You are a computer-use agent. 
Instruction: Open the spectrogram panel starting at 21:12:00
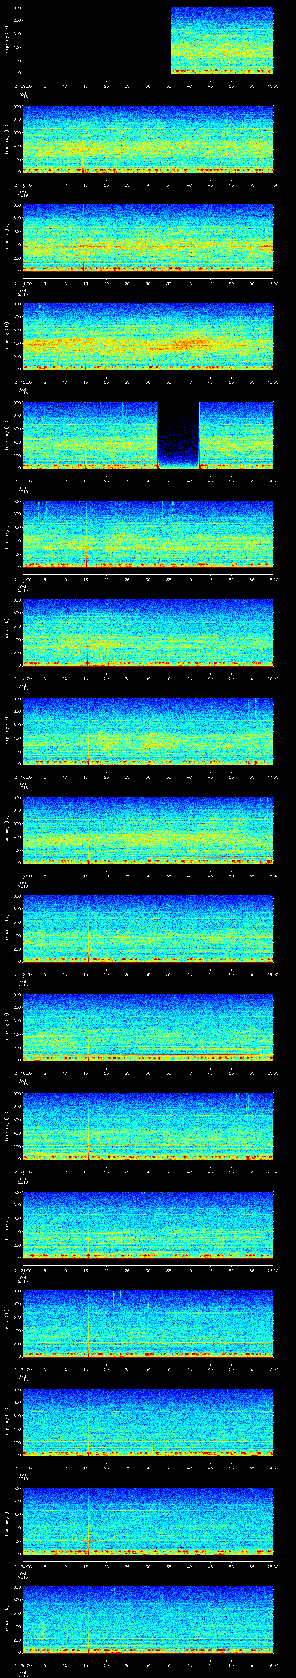(148, 336)
